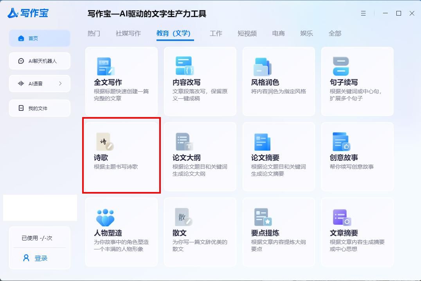Click the title 写作宝—AI驱动的文字生产力工具

point(147,14)
